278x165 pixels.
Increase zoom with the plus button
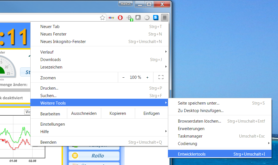pos(147,77)
